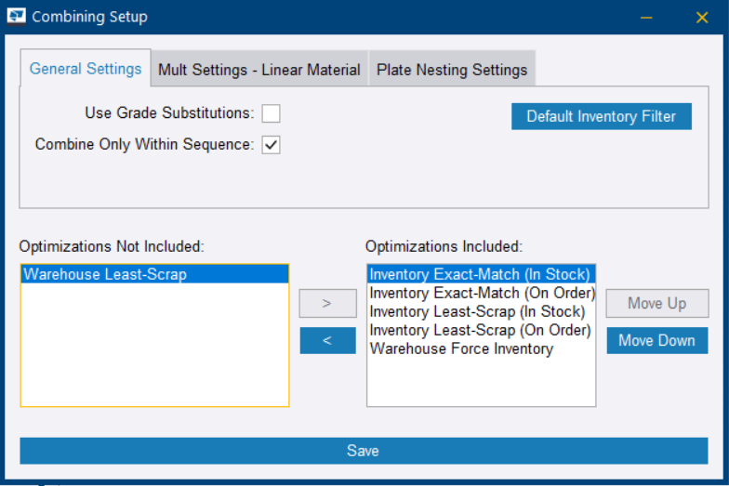Select Warehouse Force Inventory in Included list
This screenshot has width=729, height=486.
click(x=461, y=348)
